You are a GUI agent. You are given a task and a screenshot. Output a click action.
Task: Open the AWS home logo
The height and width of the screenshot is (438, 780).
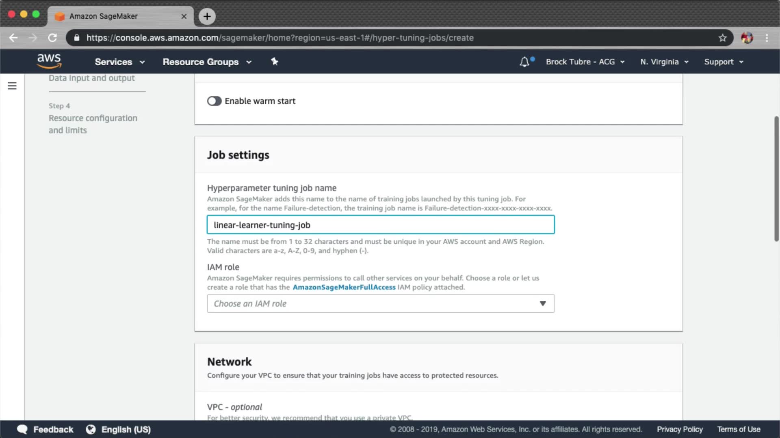49,61
